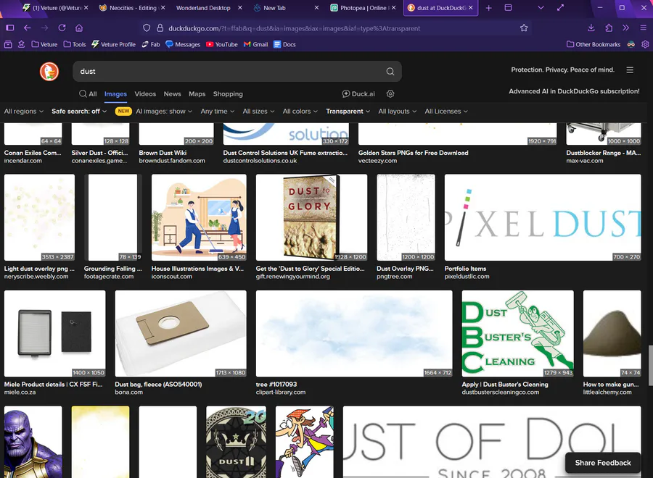Open the Pixel Dust logo thumbnail
This screenshot has width=653, height=478.
tap(543, 217)
